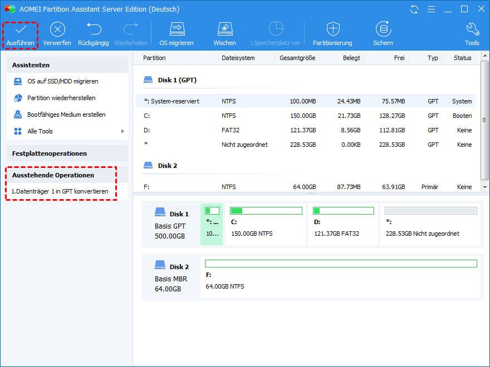This screenshot has height=367, width=490.
Task: Click the C: partition usage bar
Action: (x=266, y=211)
